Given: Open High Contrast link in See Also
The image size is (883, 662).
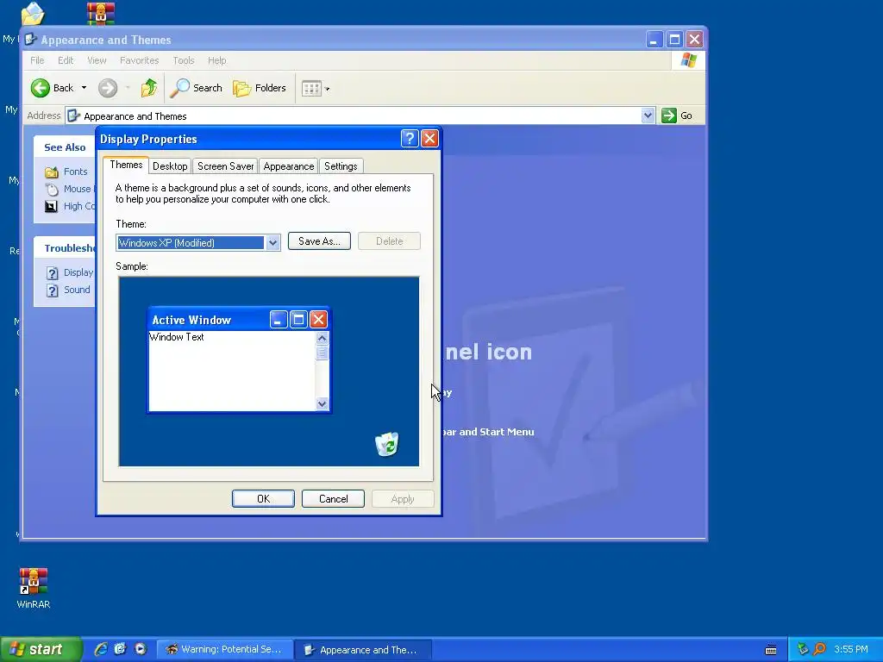Looking at the screenshot, I should (70, 206).
